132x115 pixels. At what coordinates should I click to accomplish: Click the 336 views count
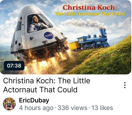72,108
